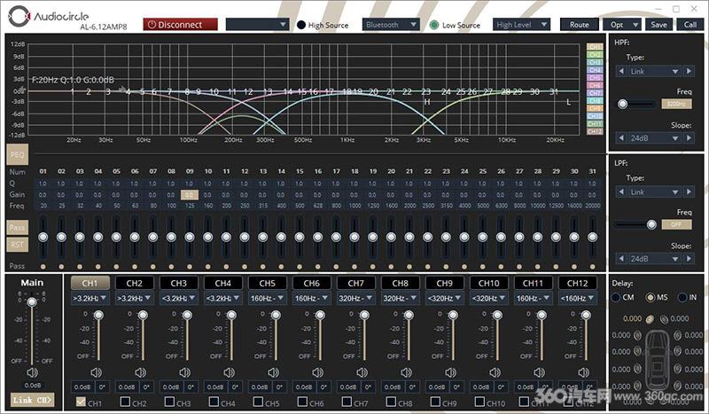Viewport: 709px width, 414px height.
Task: Click the Main volume fader knob
Action: click(32, 301)
